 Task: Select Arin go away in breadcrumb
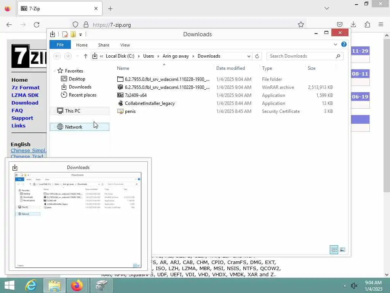(176, 56)
